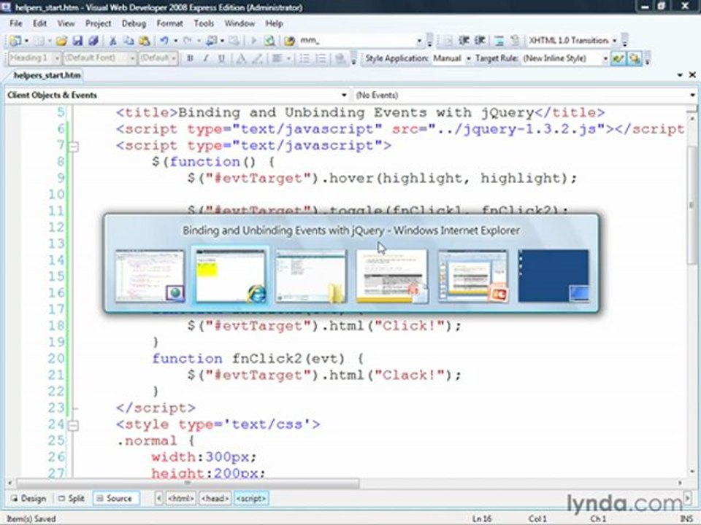Click the Redo arrow icon
The image size is (701, 525).
(188, 41)
